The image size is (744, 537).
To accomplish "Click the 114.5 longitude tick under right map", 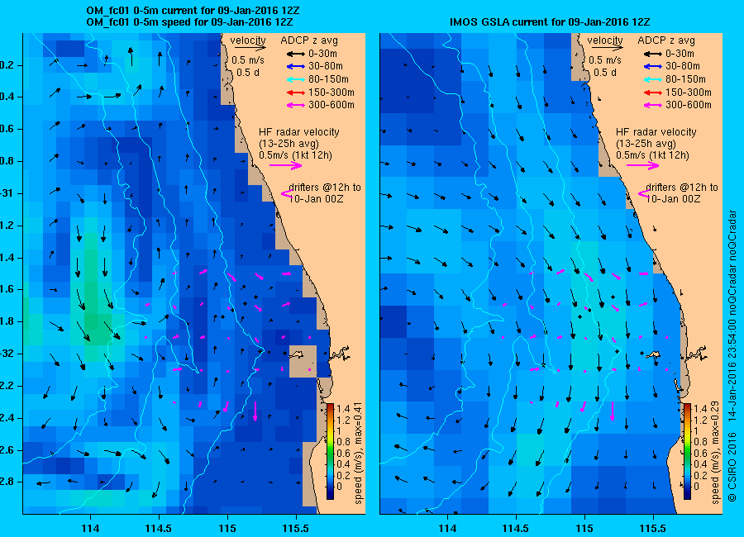I will 516,528.
